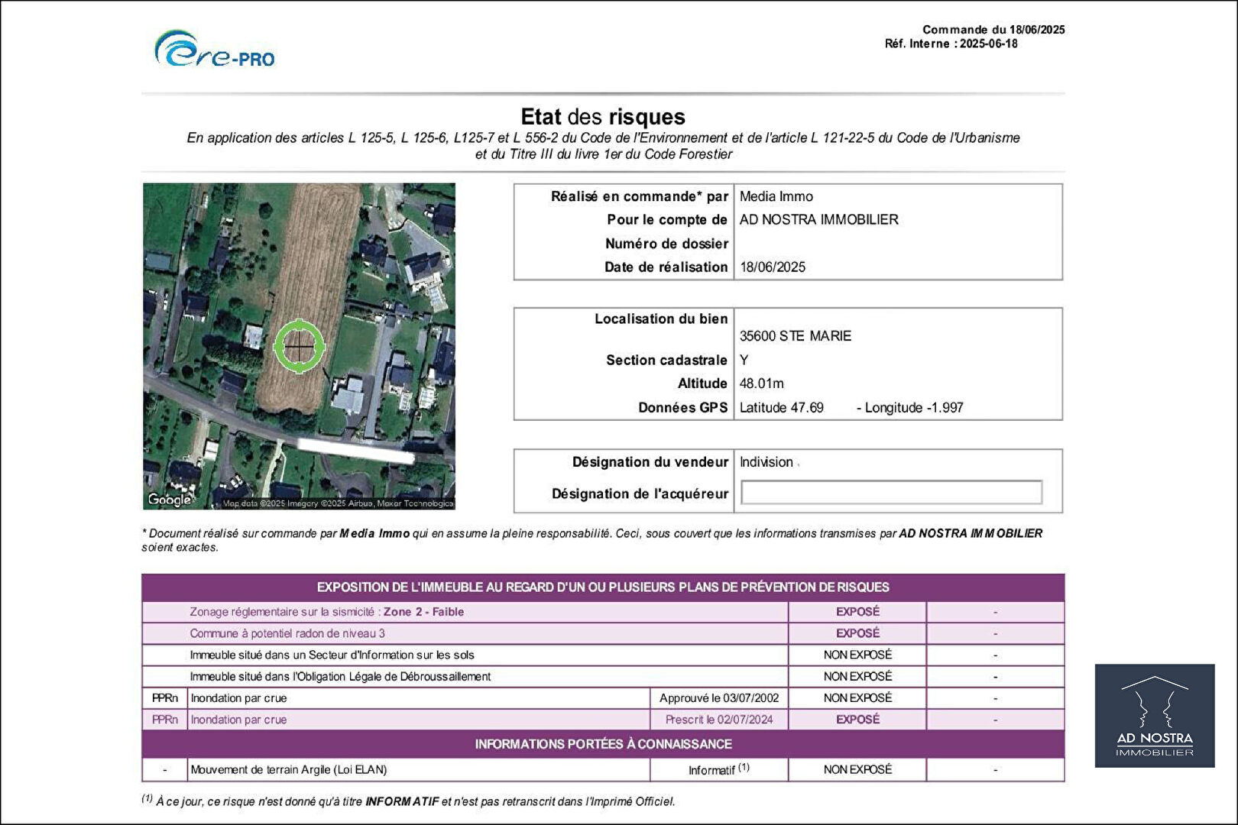
Task: Select the 'Media Immo' value in the order table
Action: 776,196
